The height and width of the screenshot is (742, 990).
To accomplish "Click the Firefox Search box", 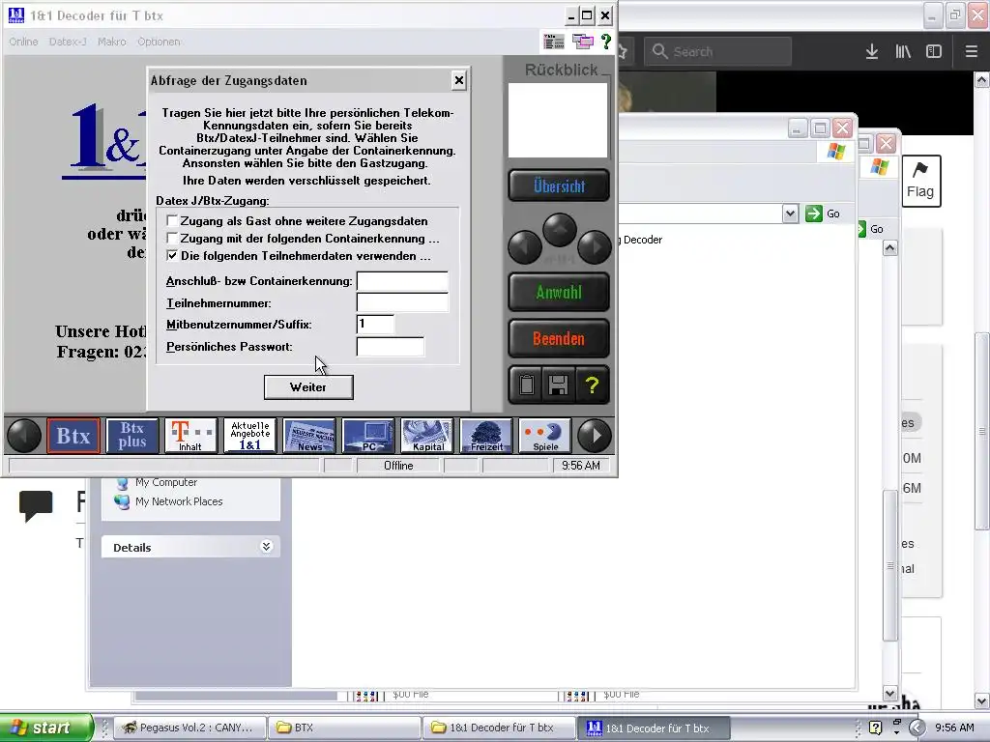I will tap(718, 52).
